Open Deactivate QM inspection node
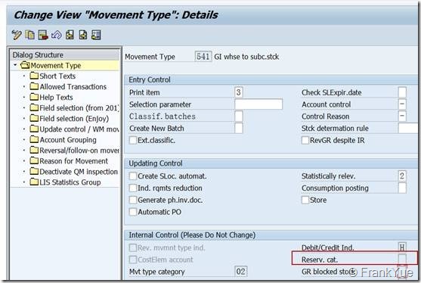The width and height of the screenshot is (421, 283). [74, 172]
